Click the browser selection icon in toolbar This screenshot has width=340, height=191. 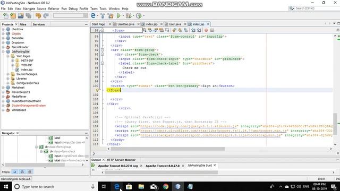93,15
